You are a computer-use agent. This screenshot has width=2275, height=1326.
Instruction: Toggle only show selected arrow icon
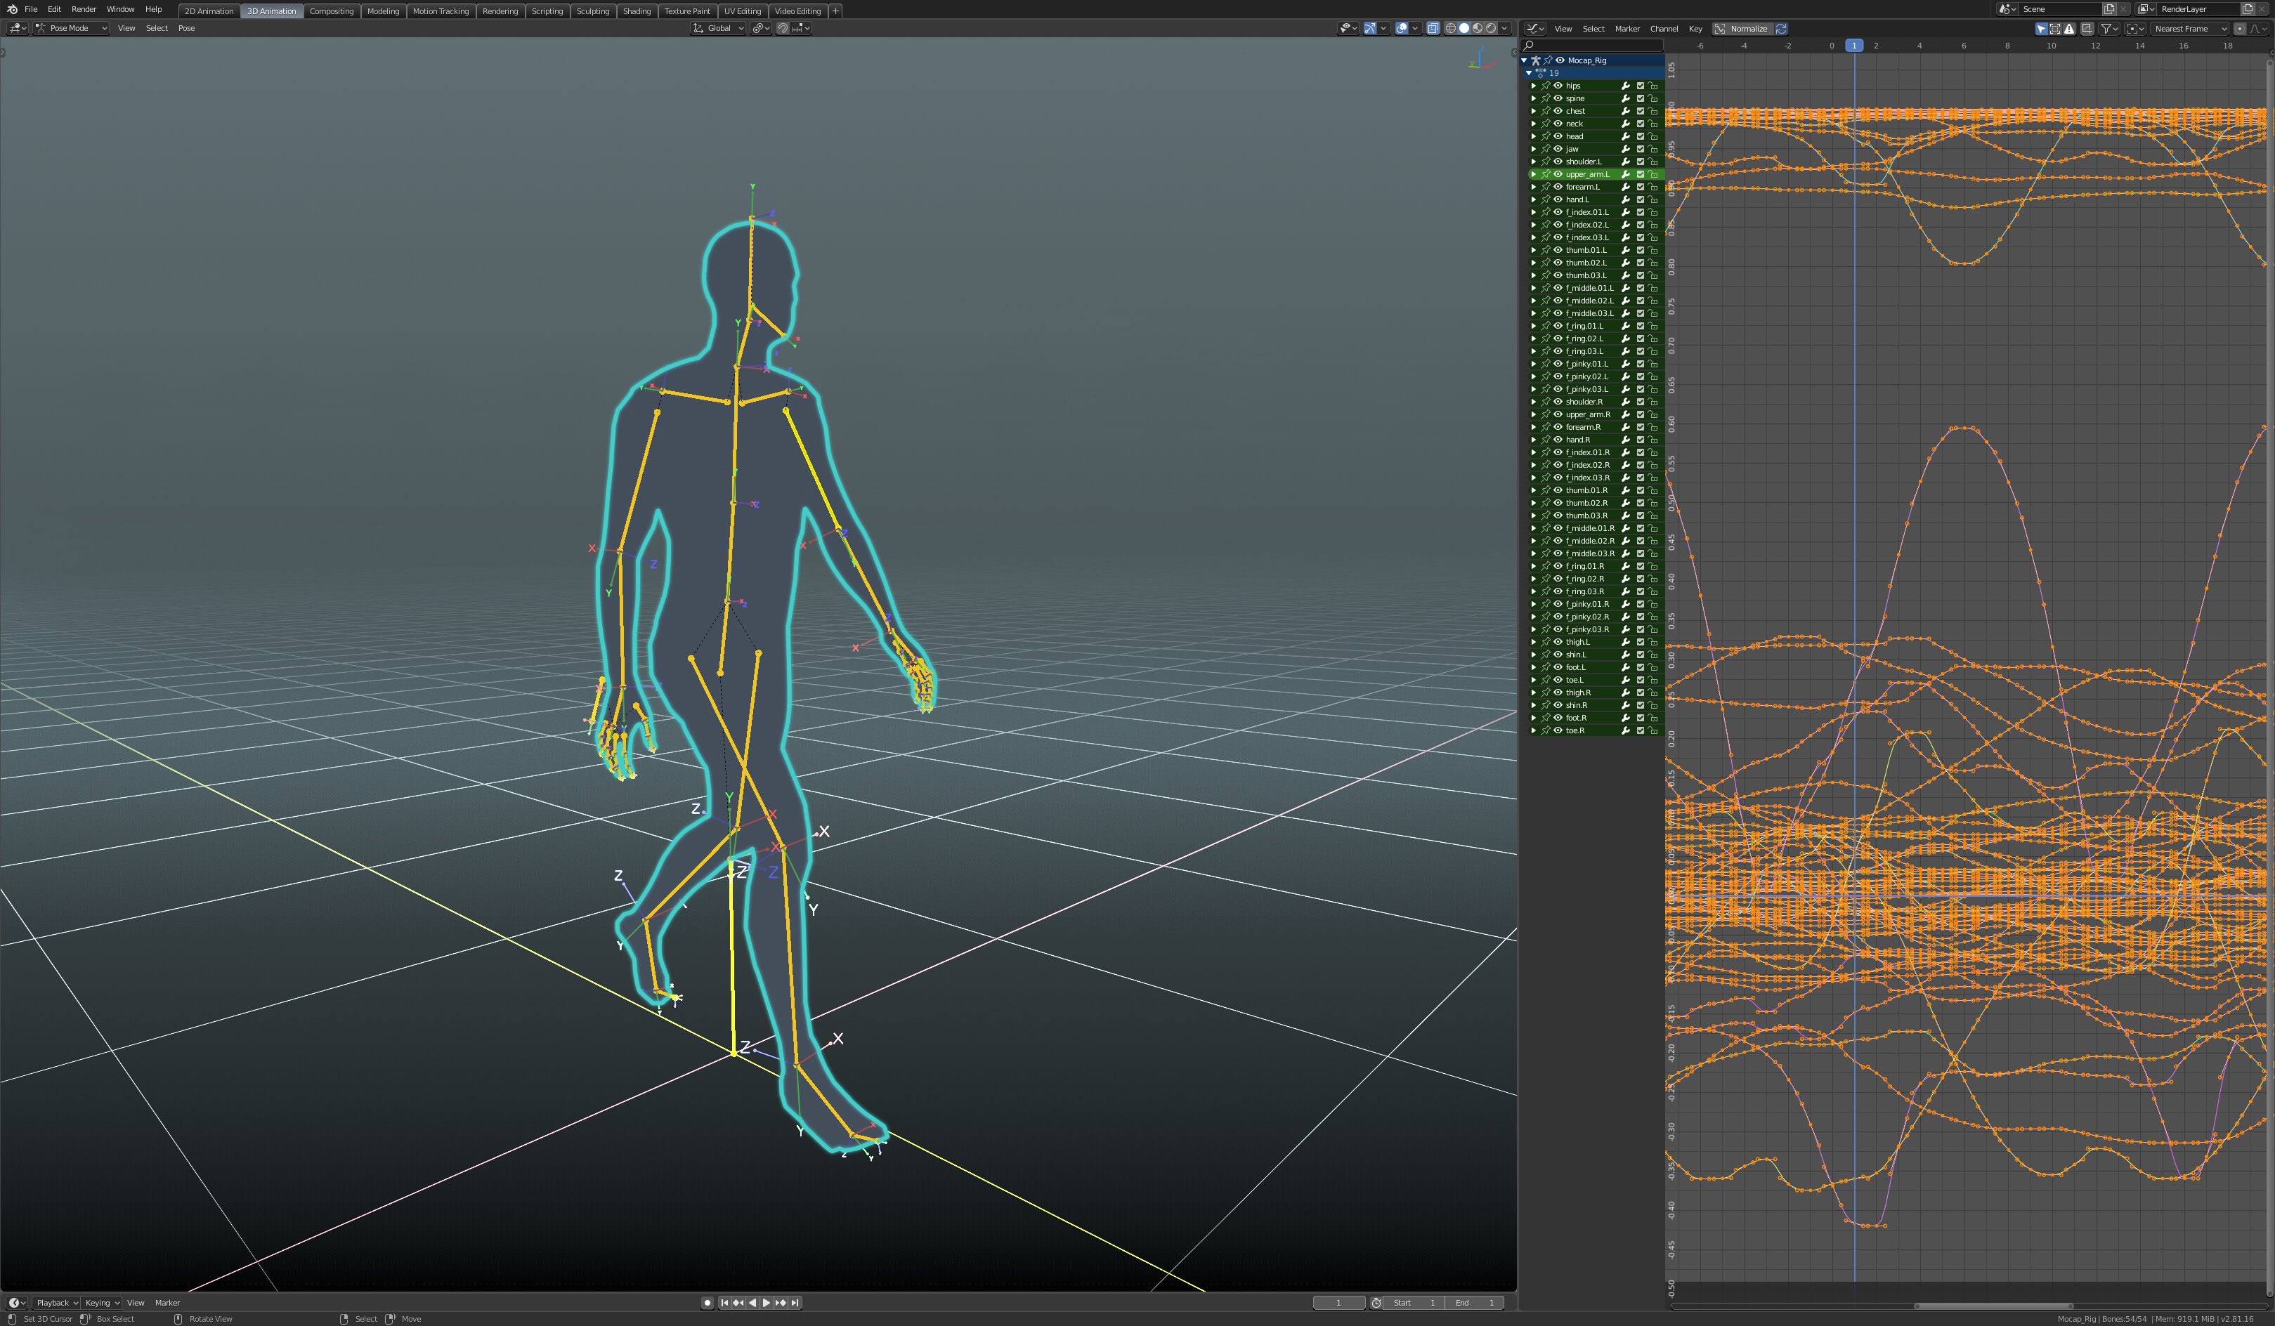click(2042, 29)
